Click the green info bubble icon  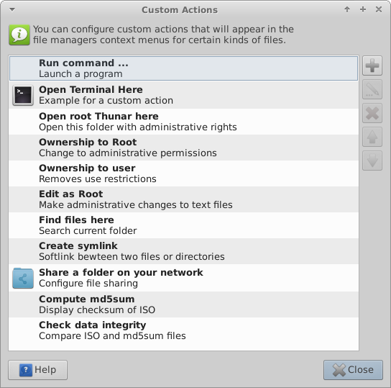click(19, 35)
